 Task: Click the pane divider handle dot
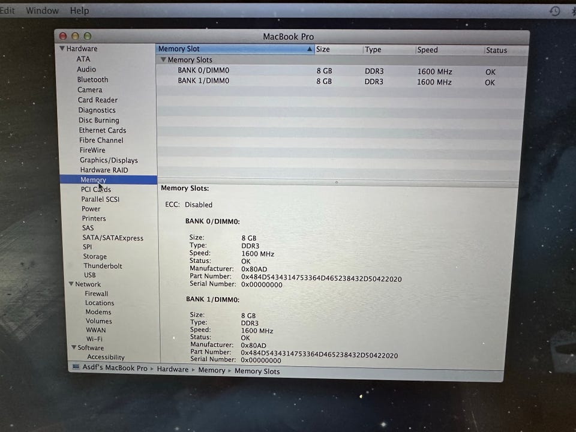coord(336,182)
